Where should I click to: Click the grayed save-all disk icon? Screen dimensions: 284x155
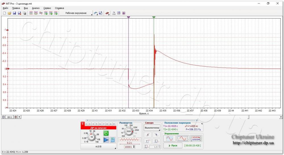24,13
